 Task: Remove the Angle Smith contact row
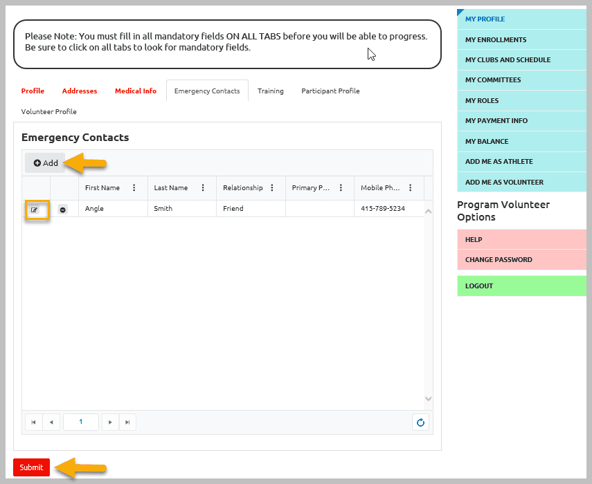[x=63, y=210]
